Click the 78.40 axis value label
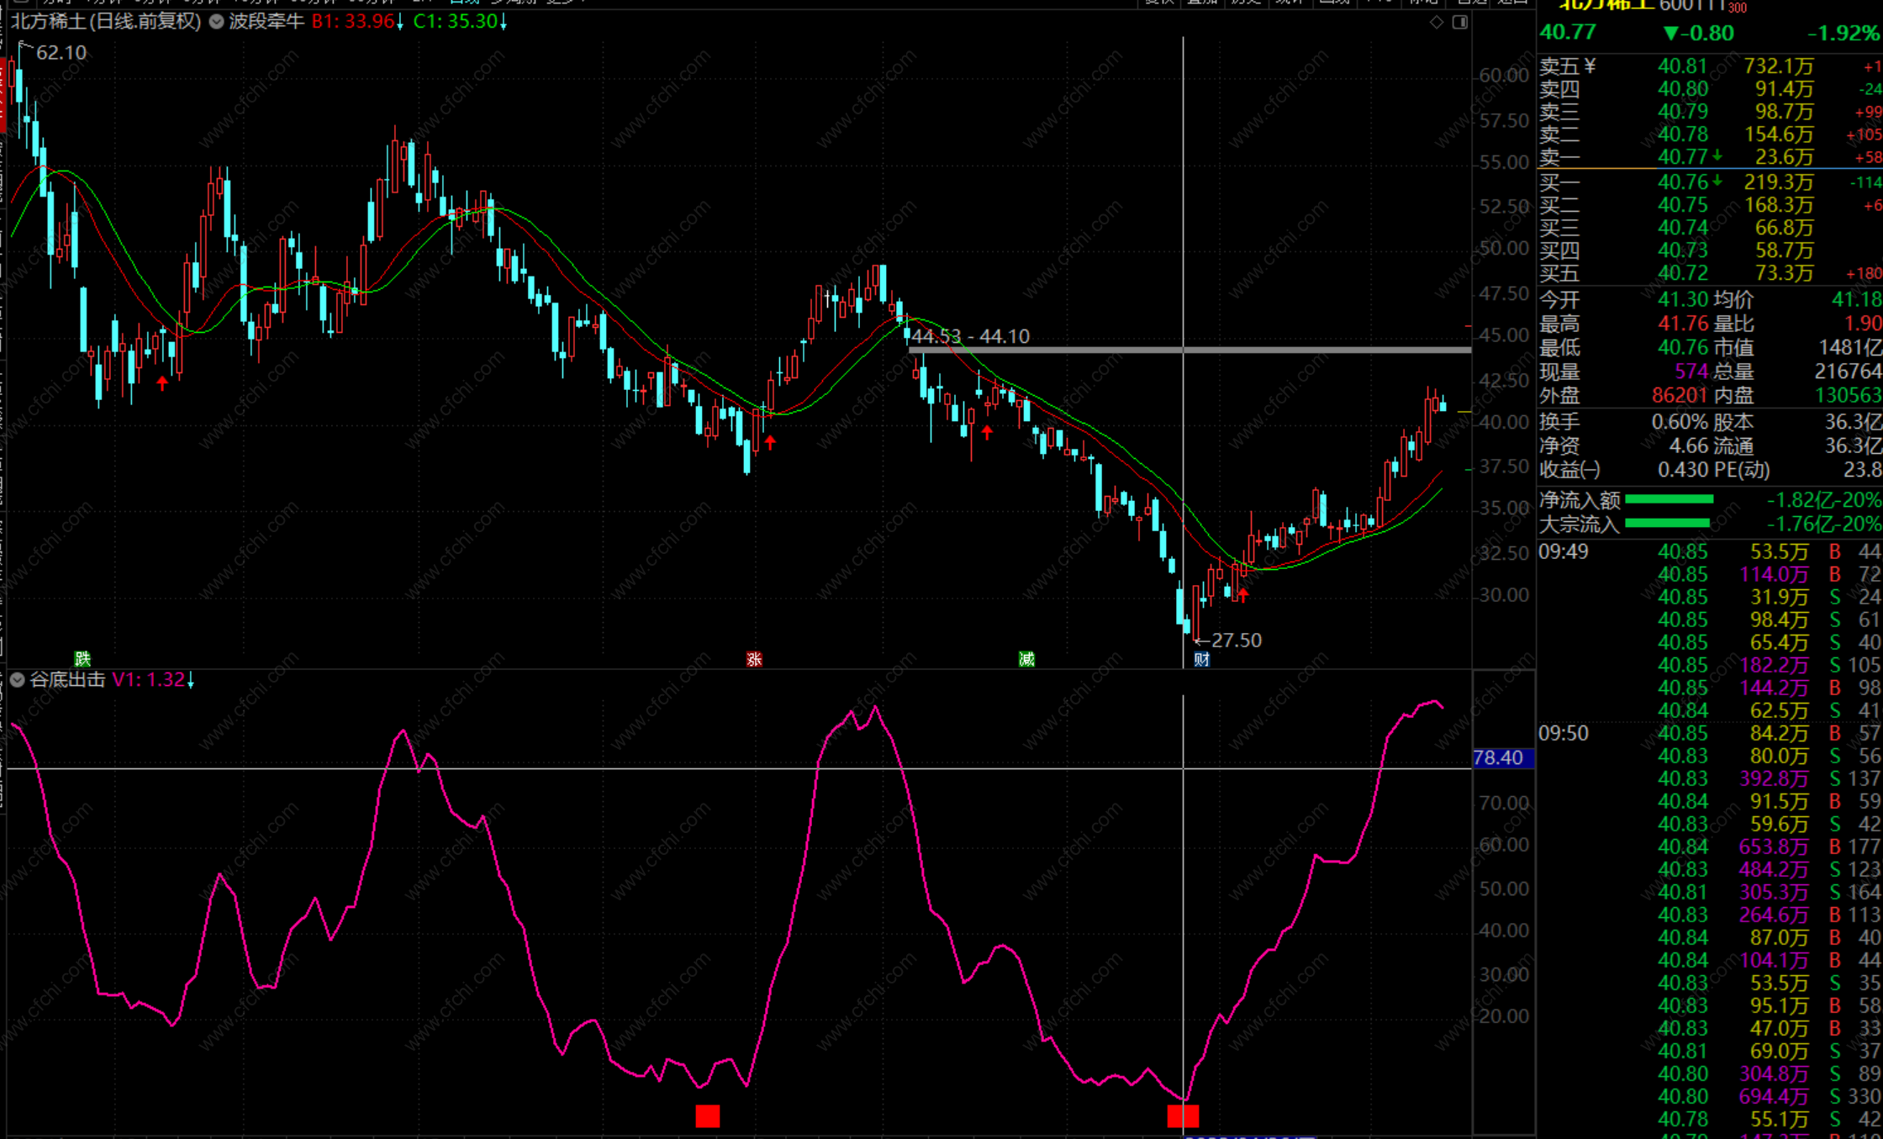1883x1139 pixels. [x=1502, y=758]
